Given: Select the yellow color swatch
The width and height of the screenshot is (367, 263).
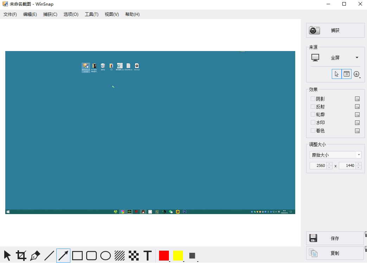Looking at the screenshot, I should pyautogui.click(x=178, y=255).
